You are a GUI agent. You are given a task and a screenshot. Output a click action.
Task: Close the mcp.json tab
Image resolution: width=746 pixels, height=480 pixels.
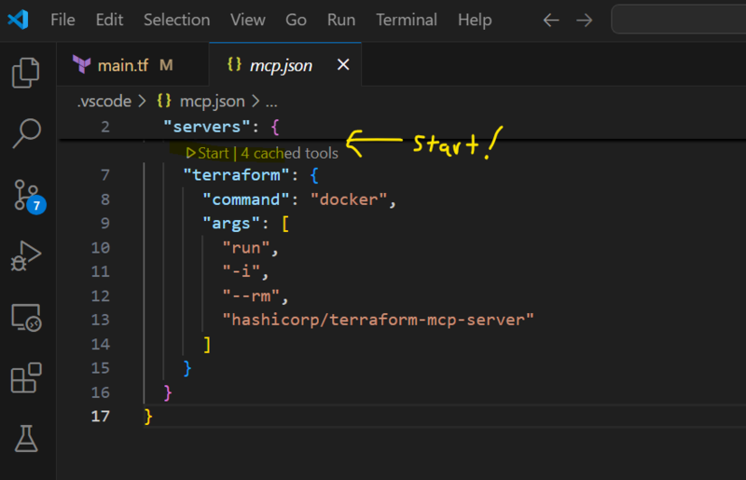coord(343,64)
